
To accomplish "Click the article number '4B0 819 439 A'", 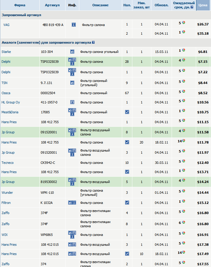I will point(53,25).
